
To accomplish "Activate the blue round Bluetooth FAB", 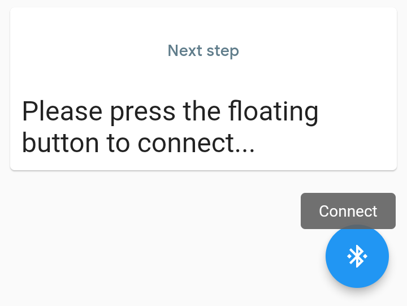I will coord(357,256).
